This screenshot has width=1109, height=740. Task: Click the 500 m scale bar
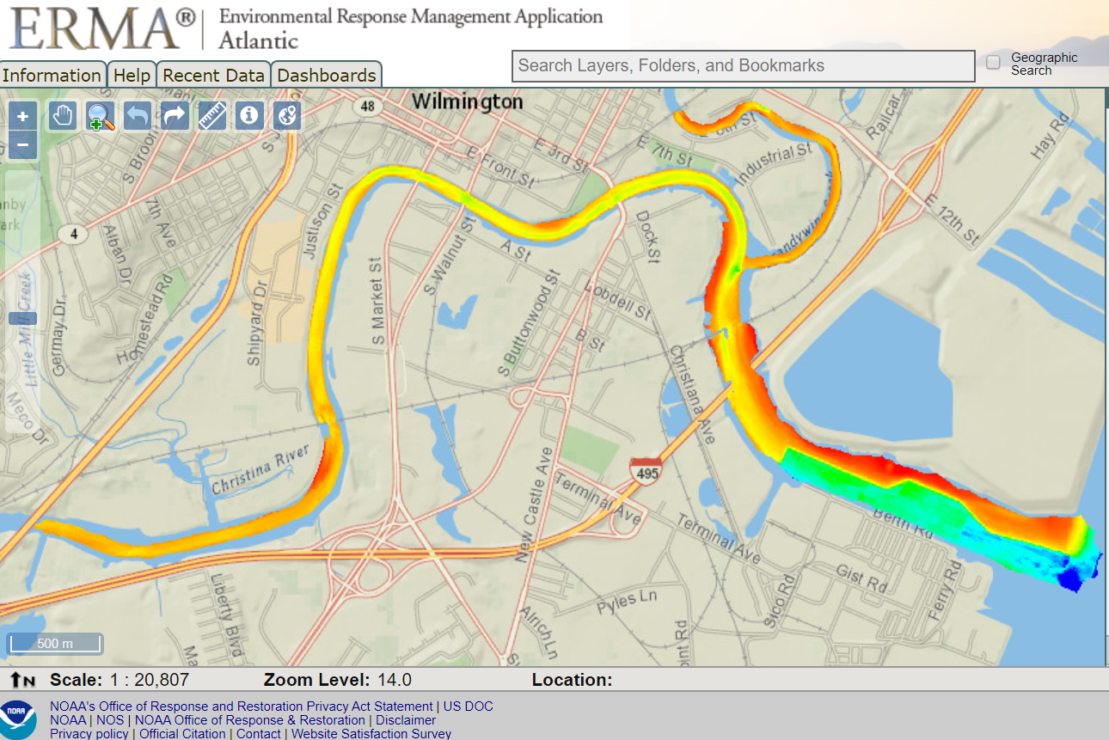tap(55, 644)
